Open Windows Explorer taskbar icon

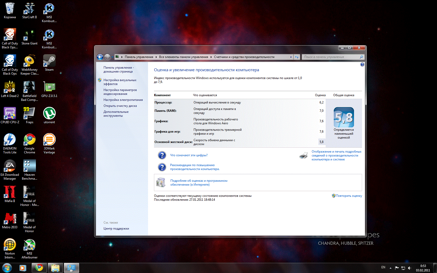pyautogui.click(x=55, y=268)
